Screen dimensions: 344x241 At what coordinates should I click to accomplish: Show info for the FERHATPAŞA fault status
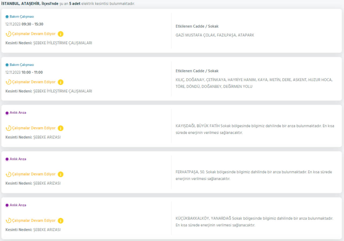point(61,174)
